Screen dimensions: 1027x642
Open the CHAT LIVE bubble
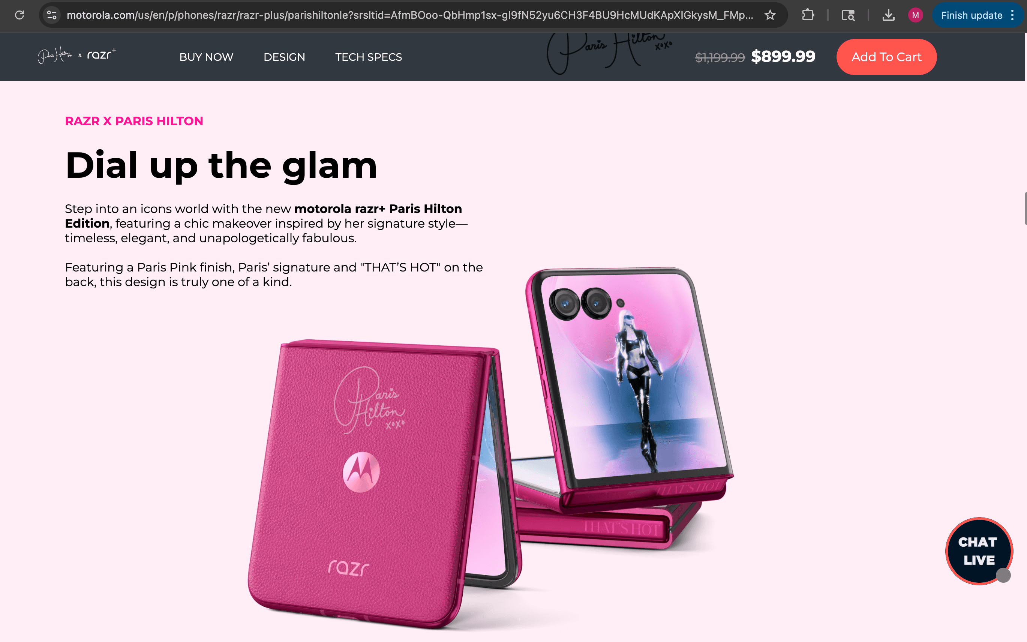tap(979, 551)
